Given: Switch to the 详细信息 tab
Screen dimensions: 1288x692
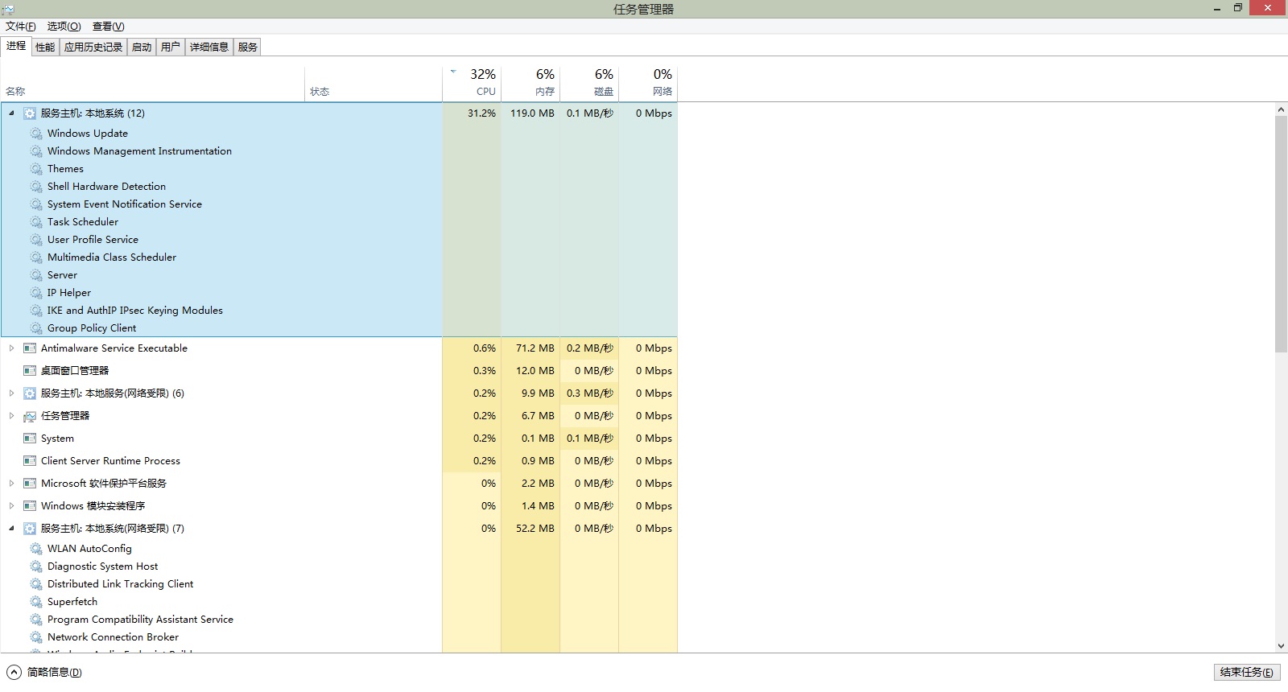Looking at the screenshot, I should click(209, 47).
